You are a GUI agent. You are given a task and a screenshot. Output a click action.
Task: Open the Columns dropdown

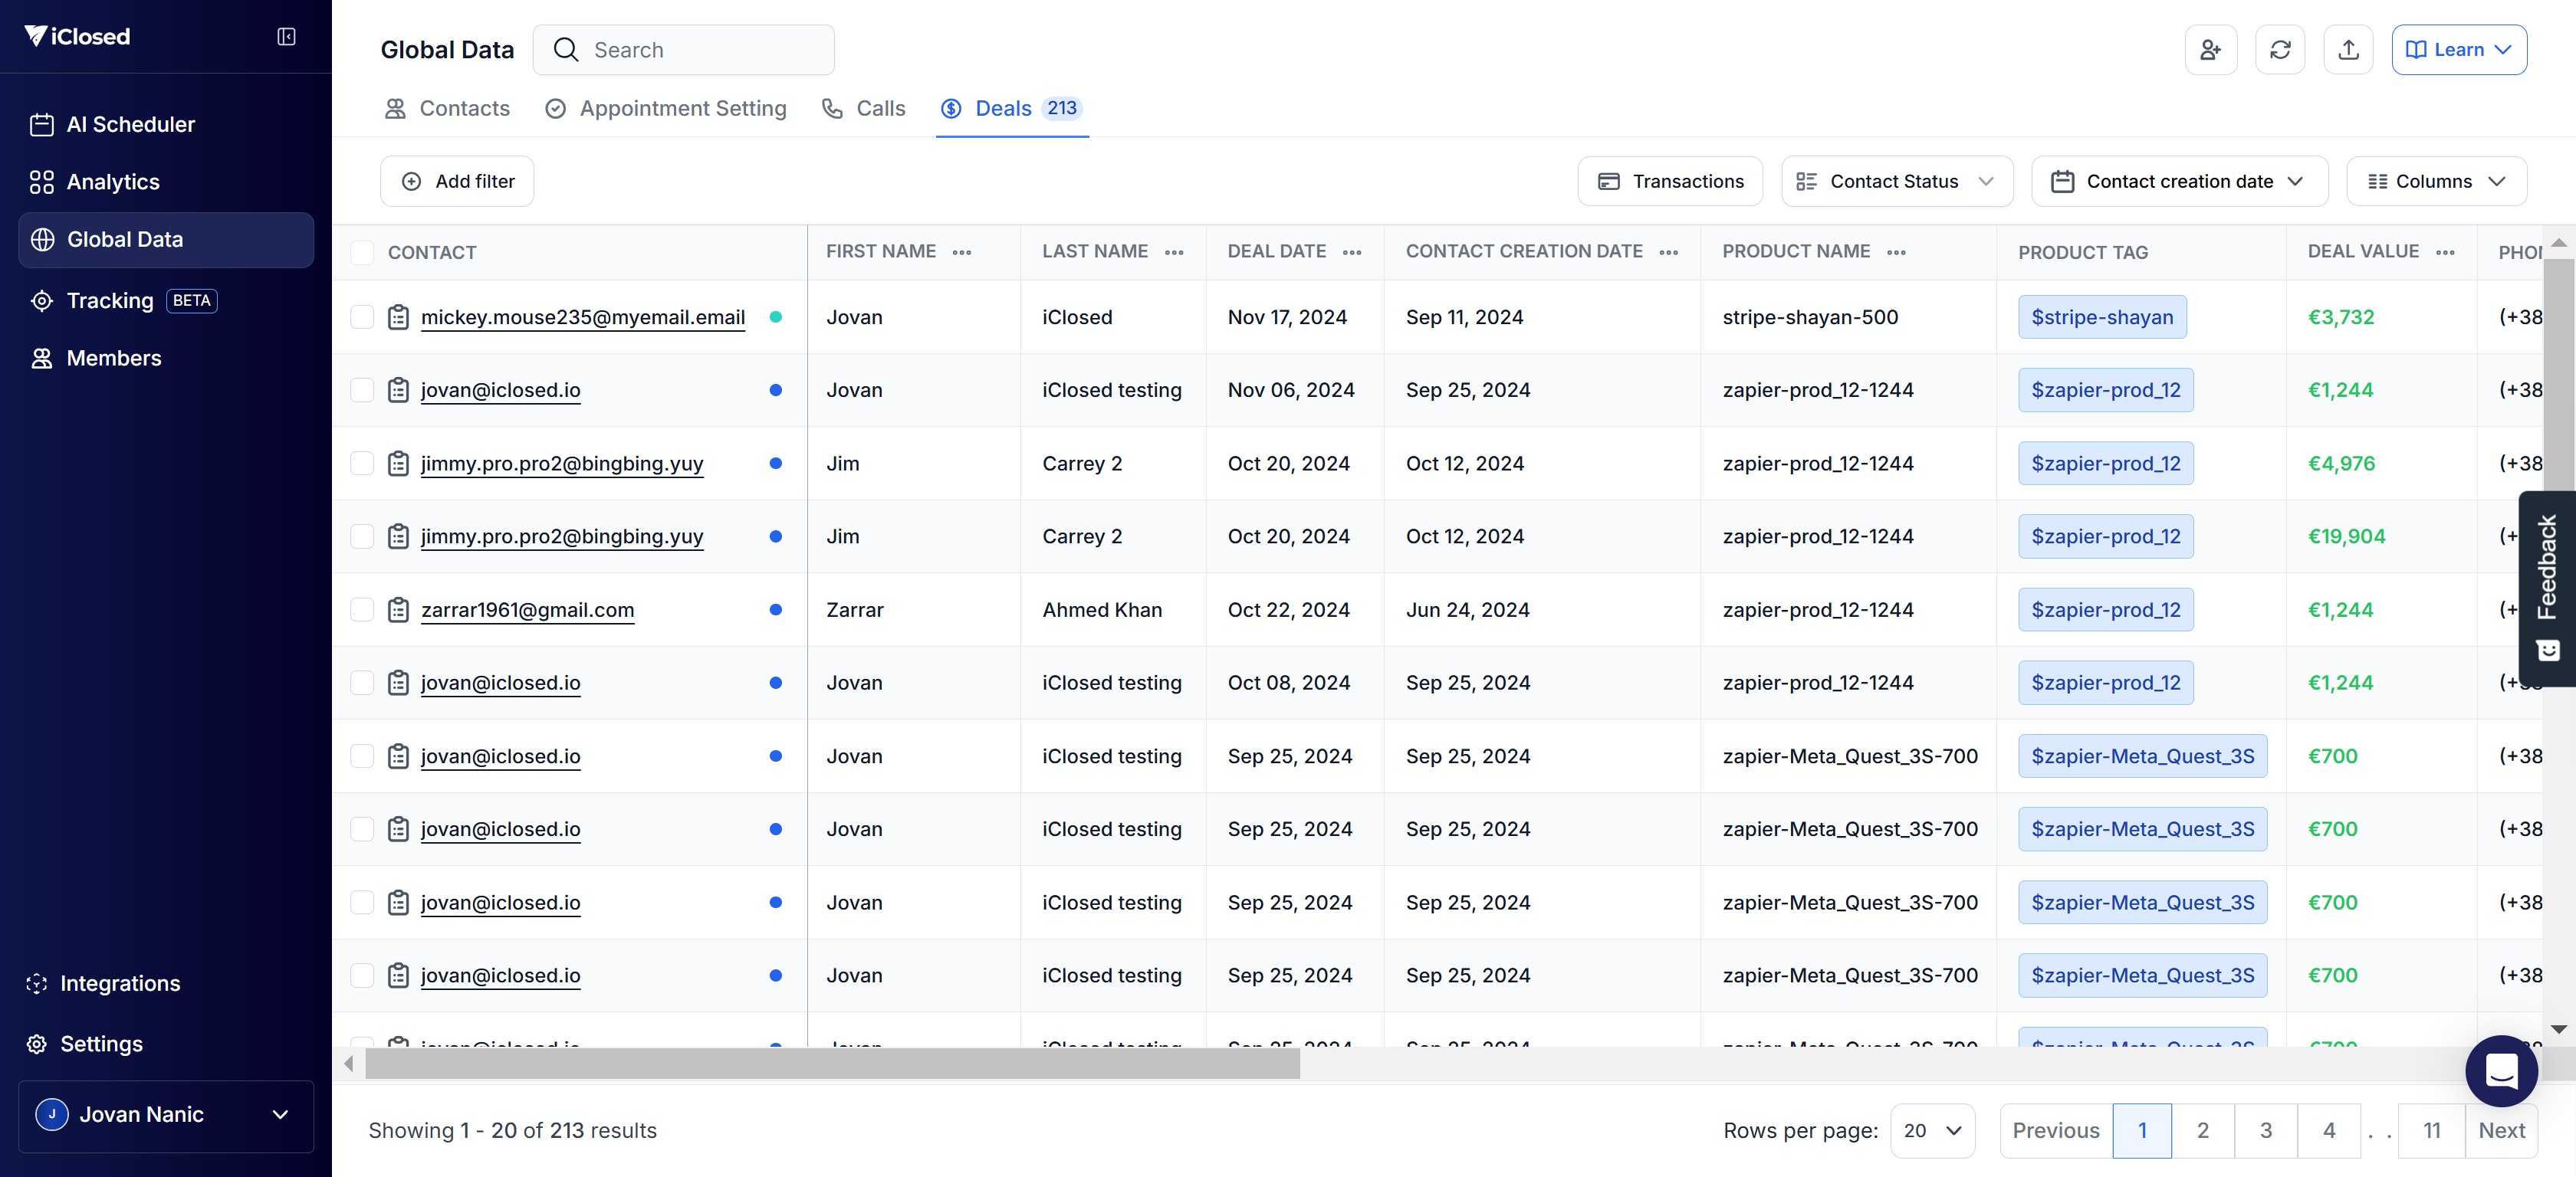[x=2436, y=182]
